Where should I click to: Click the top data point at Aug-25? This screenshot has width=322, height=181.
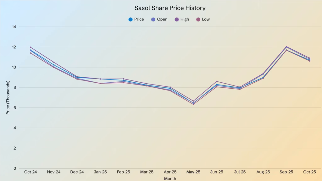[x=263, y=74]
